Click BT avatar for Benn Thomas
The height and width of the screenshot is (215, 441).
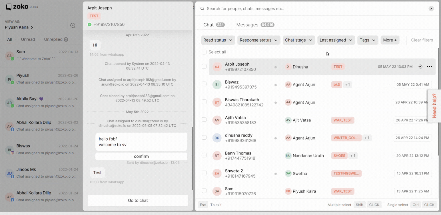pos(217,156)
